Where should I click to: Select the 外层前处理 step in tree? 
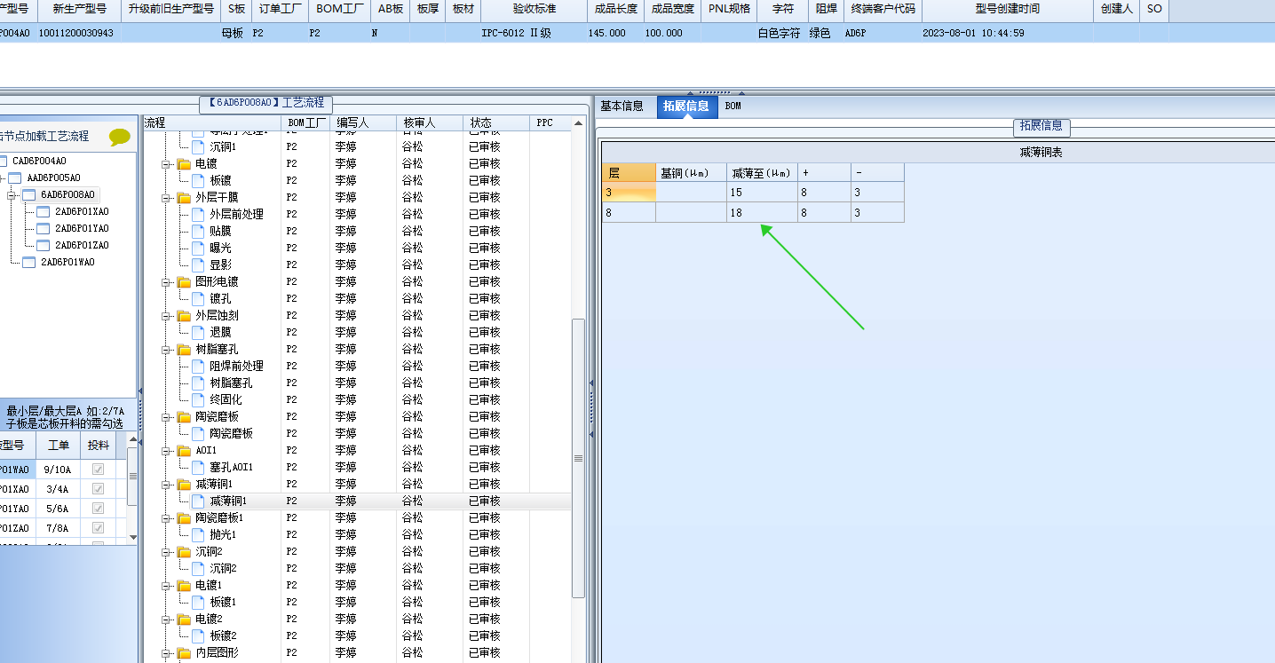[x=236, y=214]
